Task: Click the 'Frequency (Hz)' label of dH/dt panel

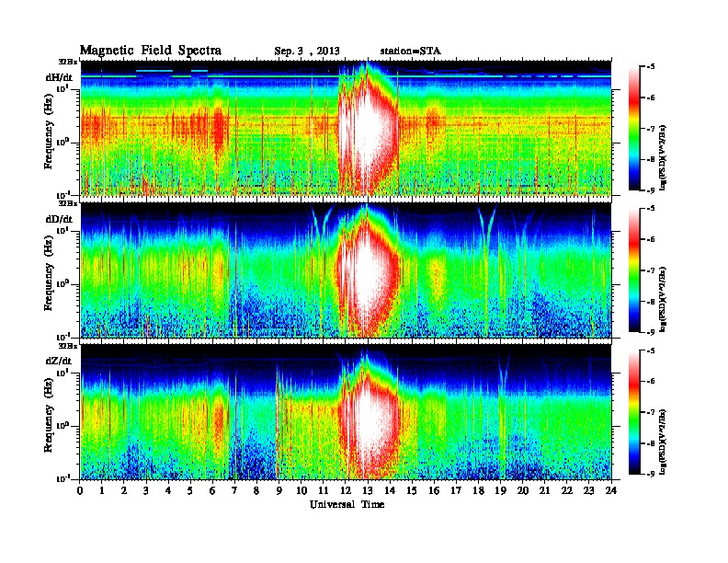Action: [x=49, y=132]
